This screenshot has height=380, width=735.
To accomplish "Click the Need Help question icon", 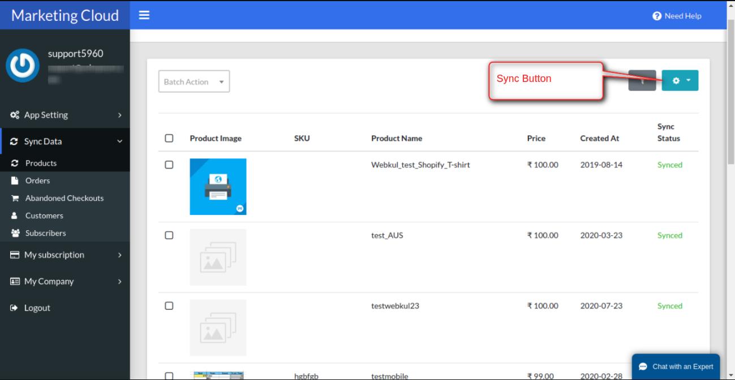I will 657,16.
